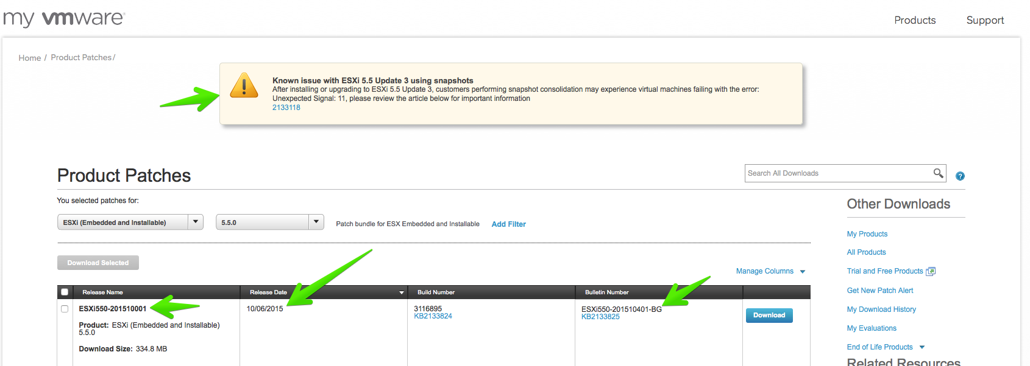Click the My VMware logo

[63, 18]
